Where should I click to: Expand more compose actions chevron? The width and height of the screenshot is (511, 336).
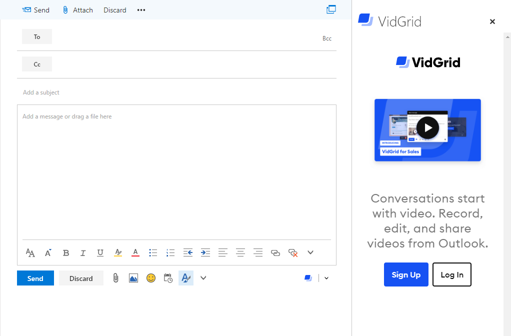pos(203,278)
